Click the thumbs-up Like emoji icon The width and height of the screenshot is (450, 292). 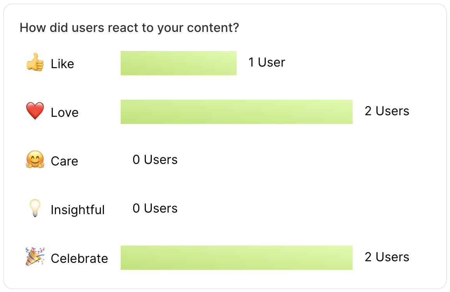click(x=35, y=62)
